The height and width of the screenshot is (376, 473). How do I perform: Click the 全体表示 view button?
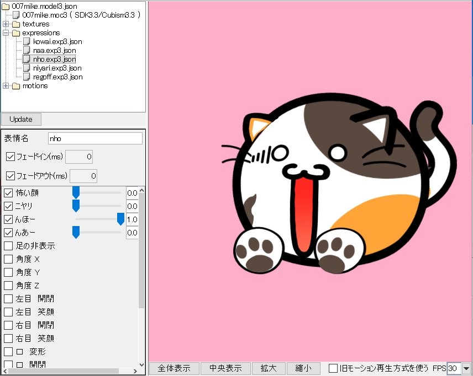[x=174, y=368]
